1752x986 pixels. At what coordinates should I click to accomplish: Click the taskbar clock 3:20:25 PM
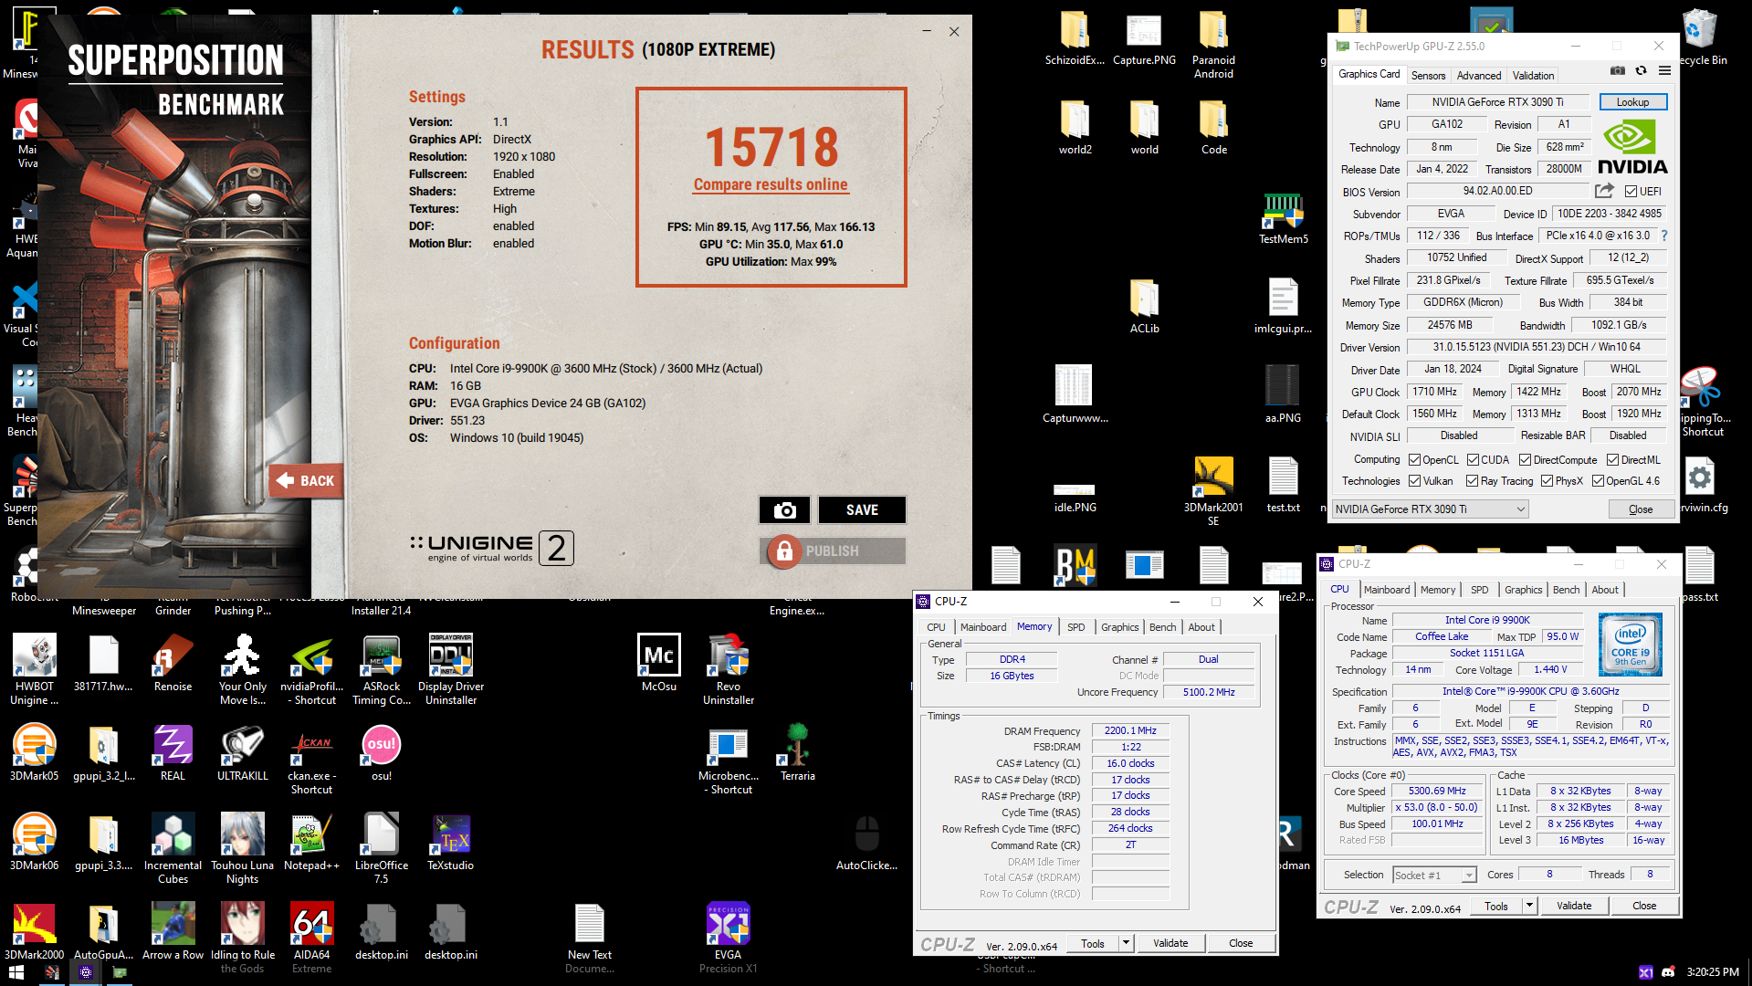[1713, 972]
